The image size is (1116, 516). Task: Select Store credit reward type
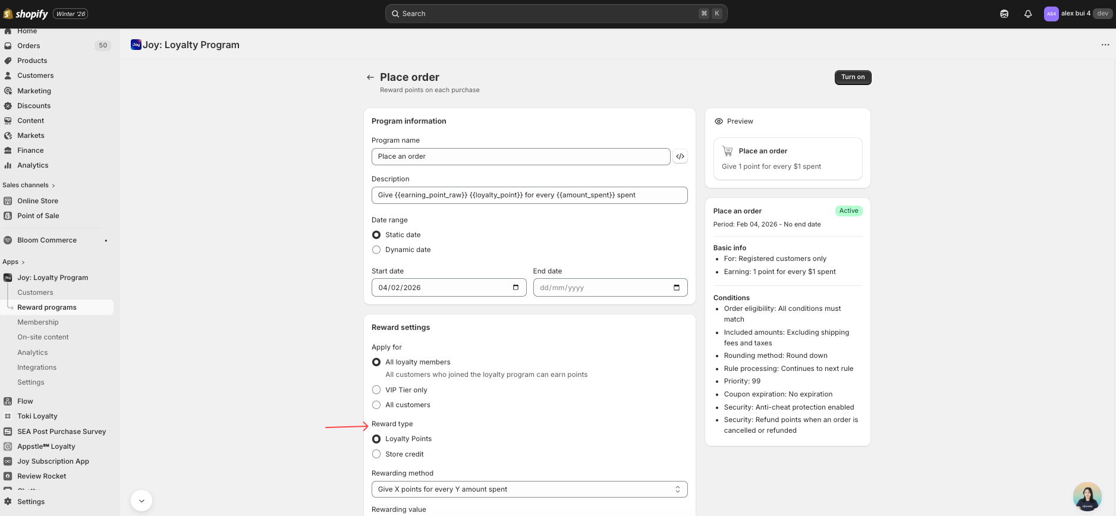point(376,454)
